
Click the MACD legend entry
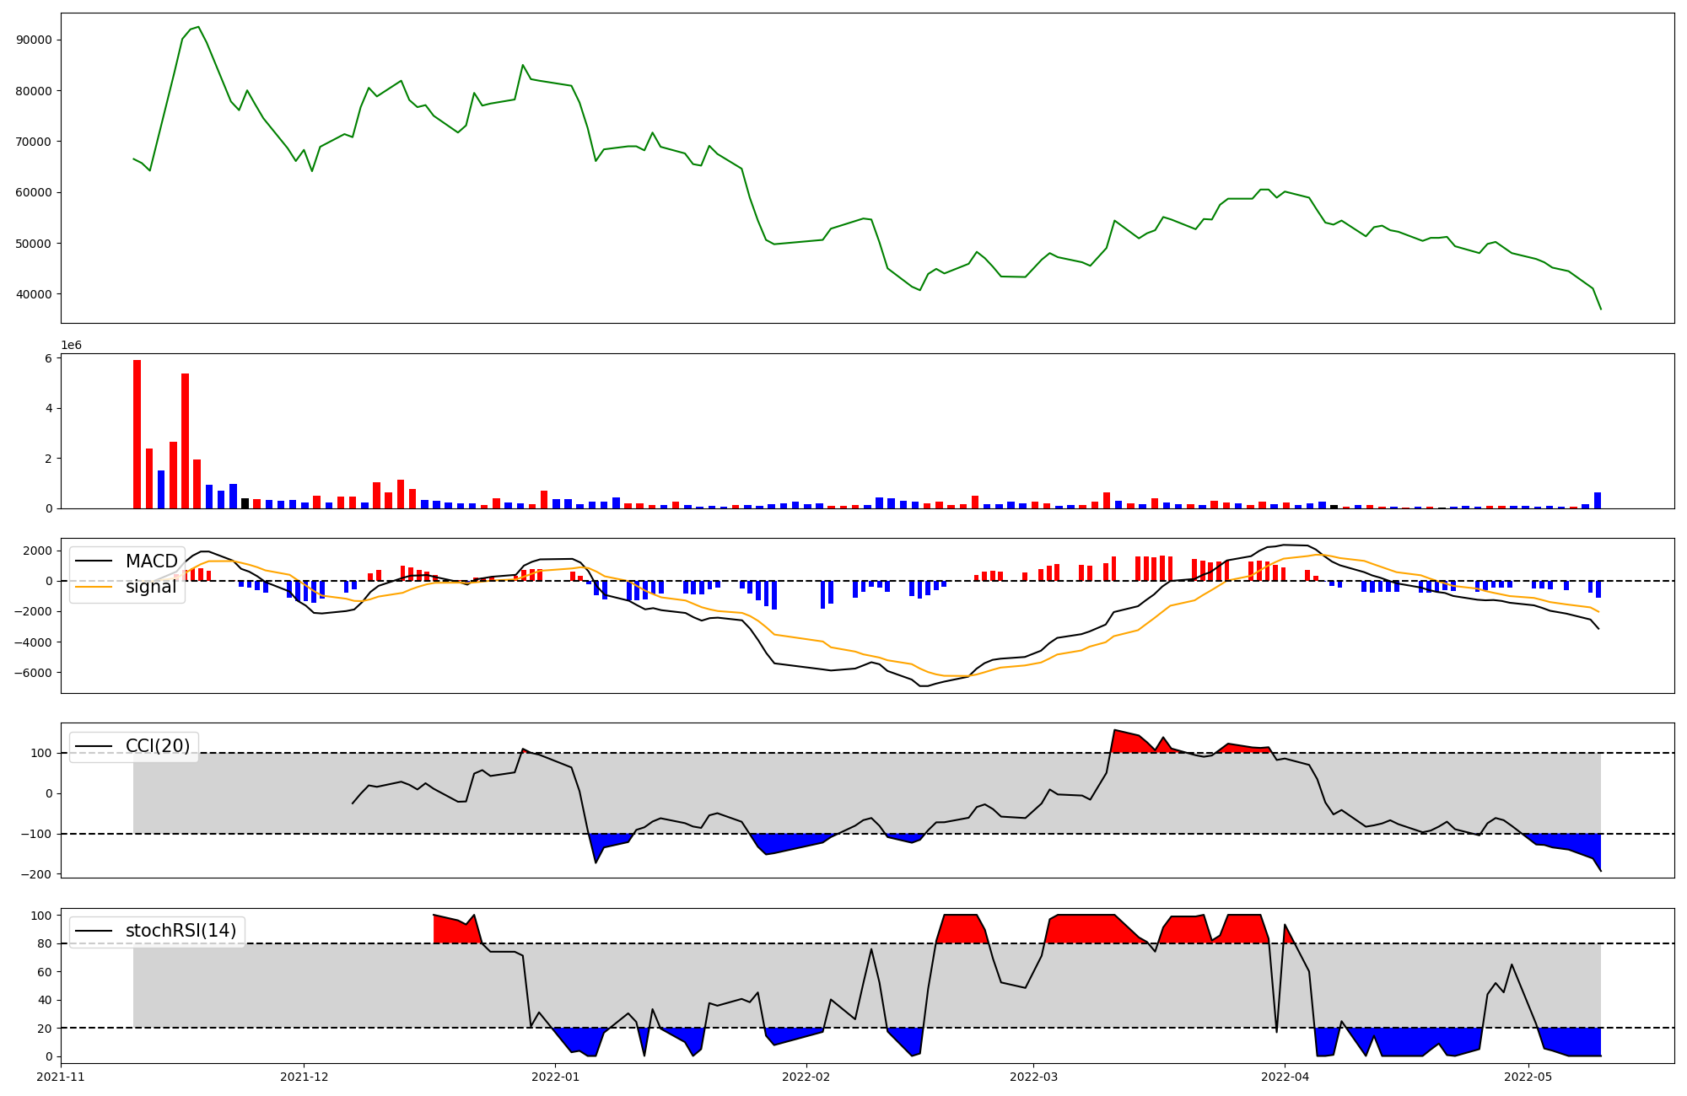click(x=151, y=561)
